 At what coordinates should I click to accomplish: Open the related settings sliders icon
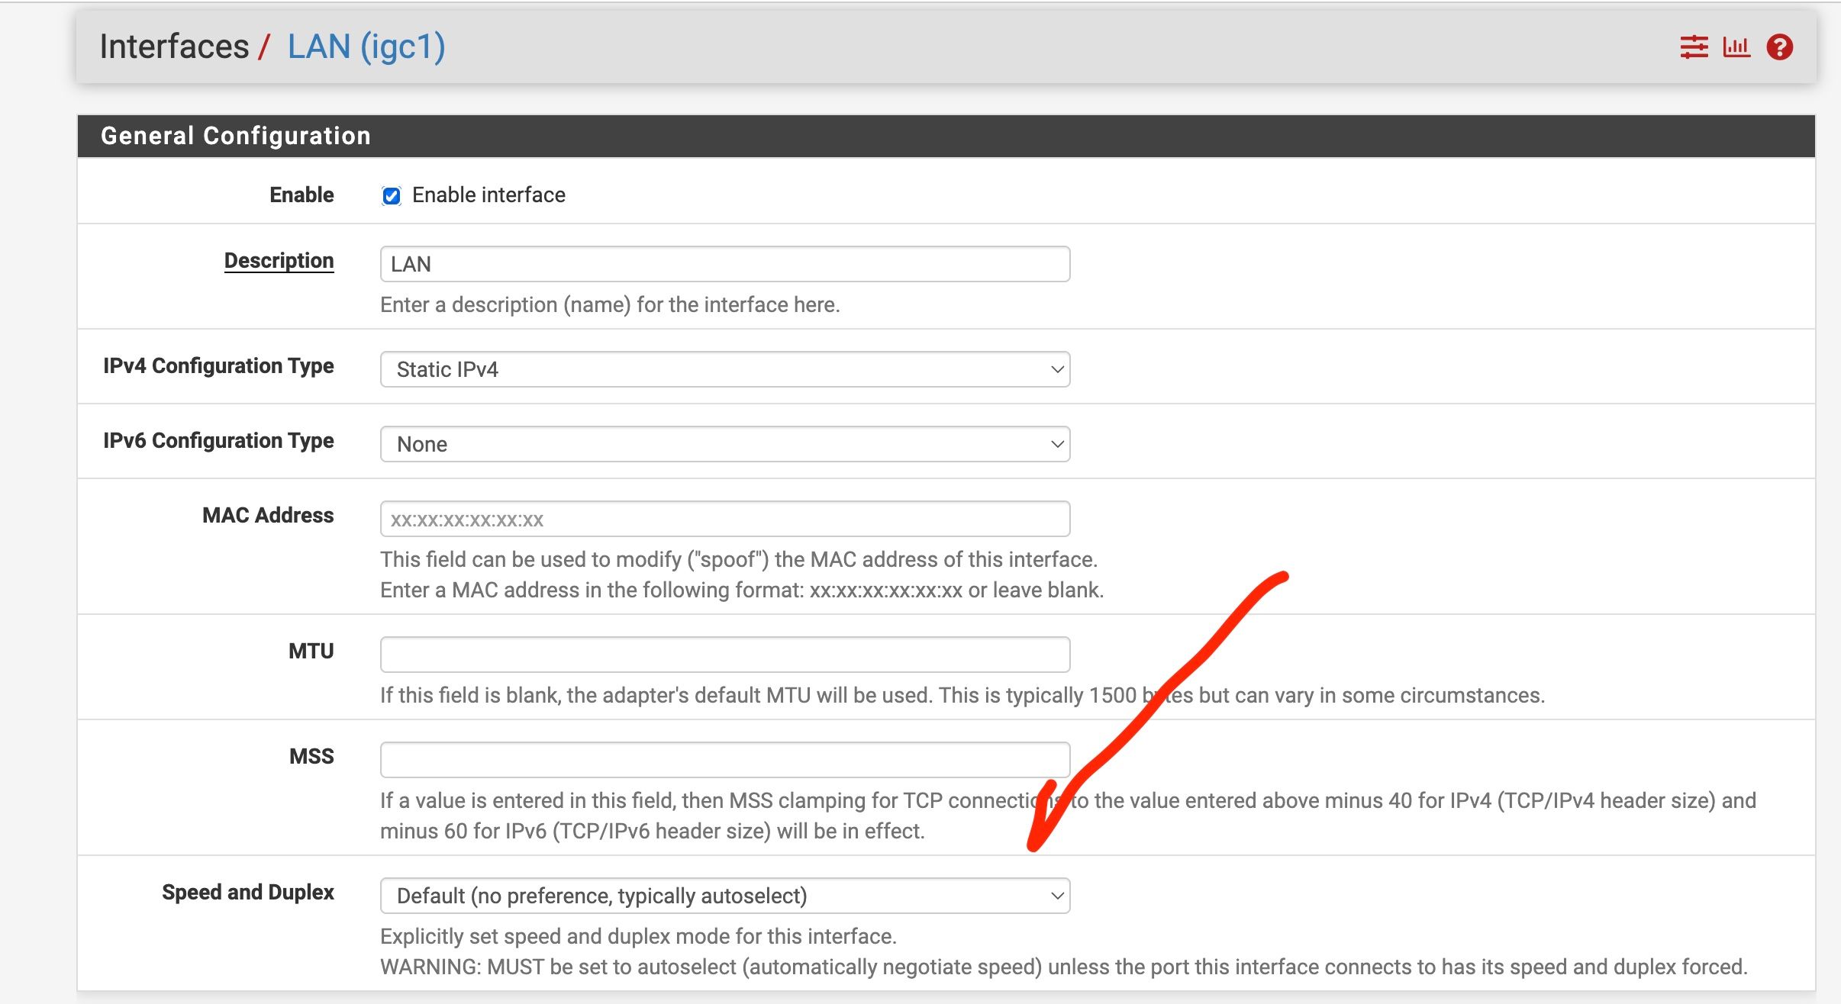1694,47
